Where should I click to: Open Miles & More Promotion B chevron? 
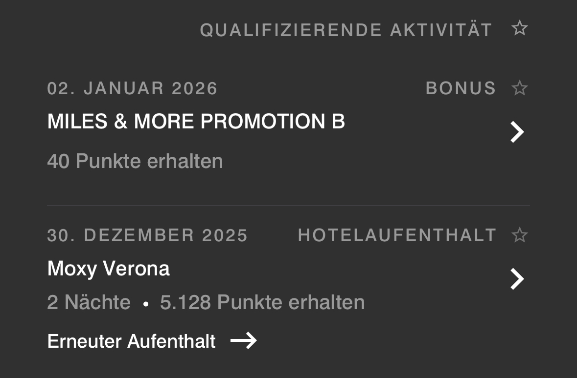tap(517, 132)
